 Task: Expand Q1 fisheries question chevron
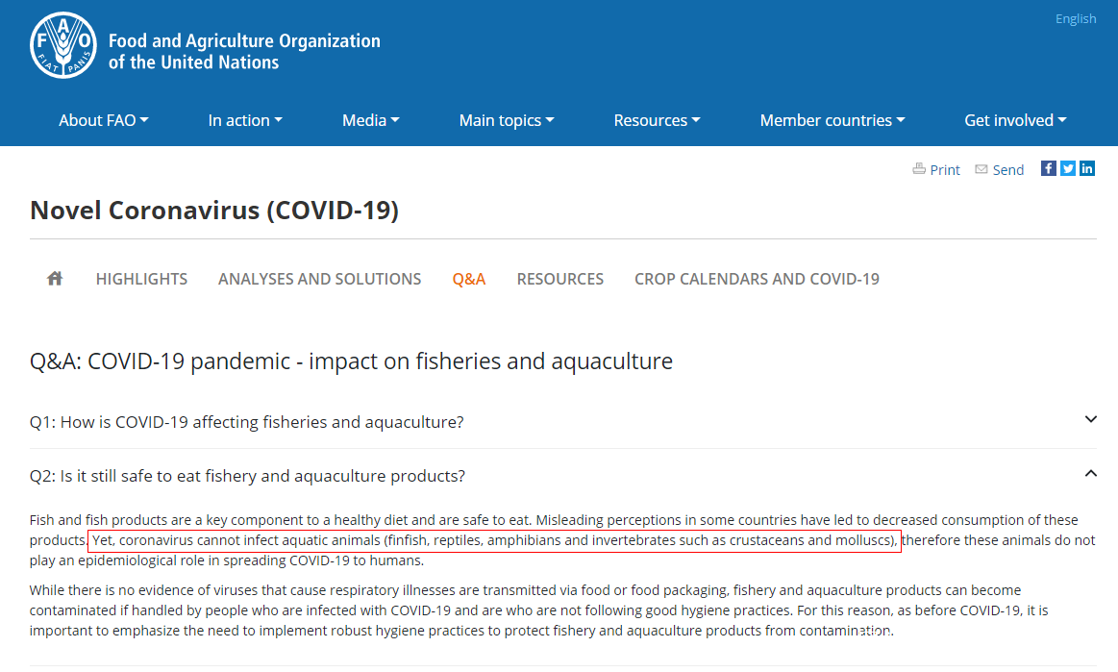1090,419
